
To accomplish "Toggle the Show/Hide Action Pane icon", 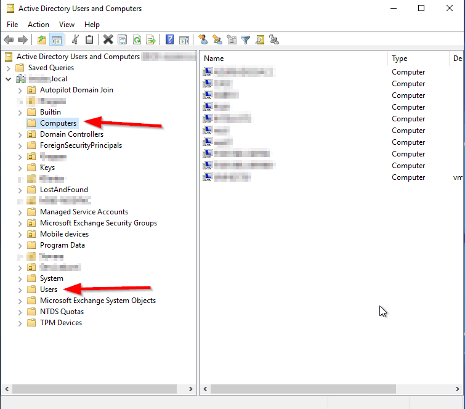I will coord(184,39).
